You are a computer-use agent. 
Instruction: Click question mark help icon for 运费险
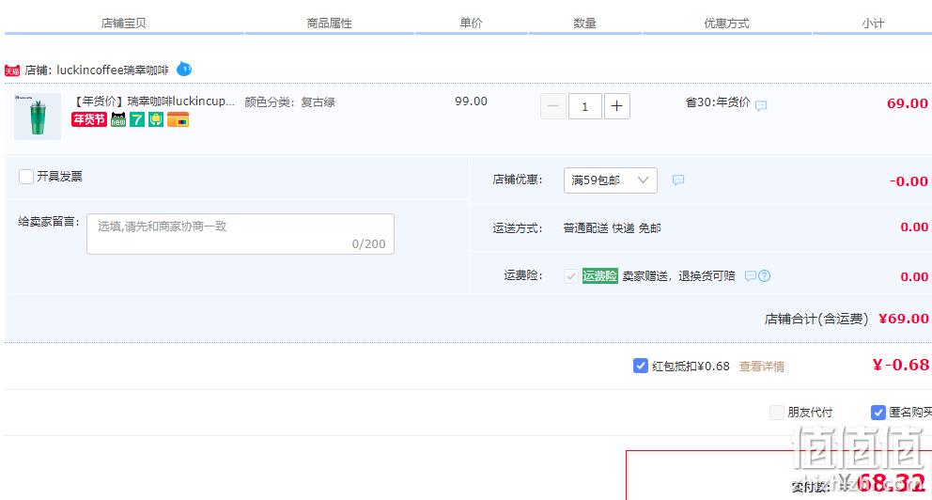point(765,276)
